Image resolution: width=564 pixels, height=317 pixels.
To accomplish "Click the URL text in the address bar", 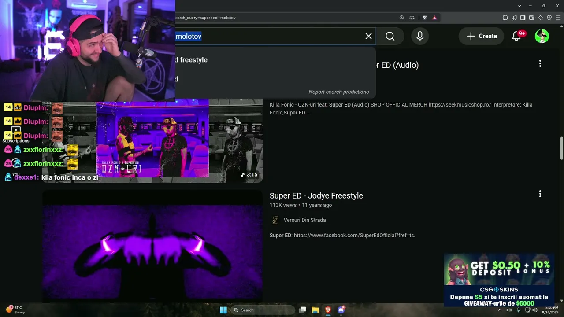I will pos(205,18).
